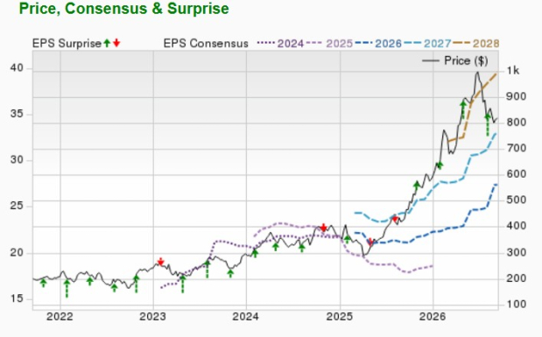This screenshot has width=542, height=337.
Task: Toggle the 2025 EPS consensus legend entry
Action: pos(329,44)
